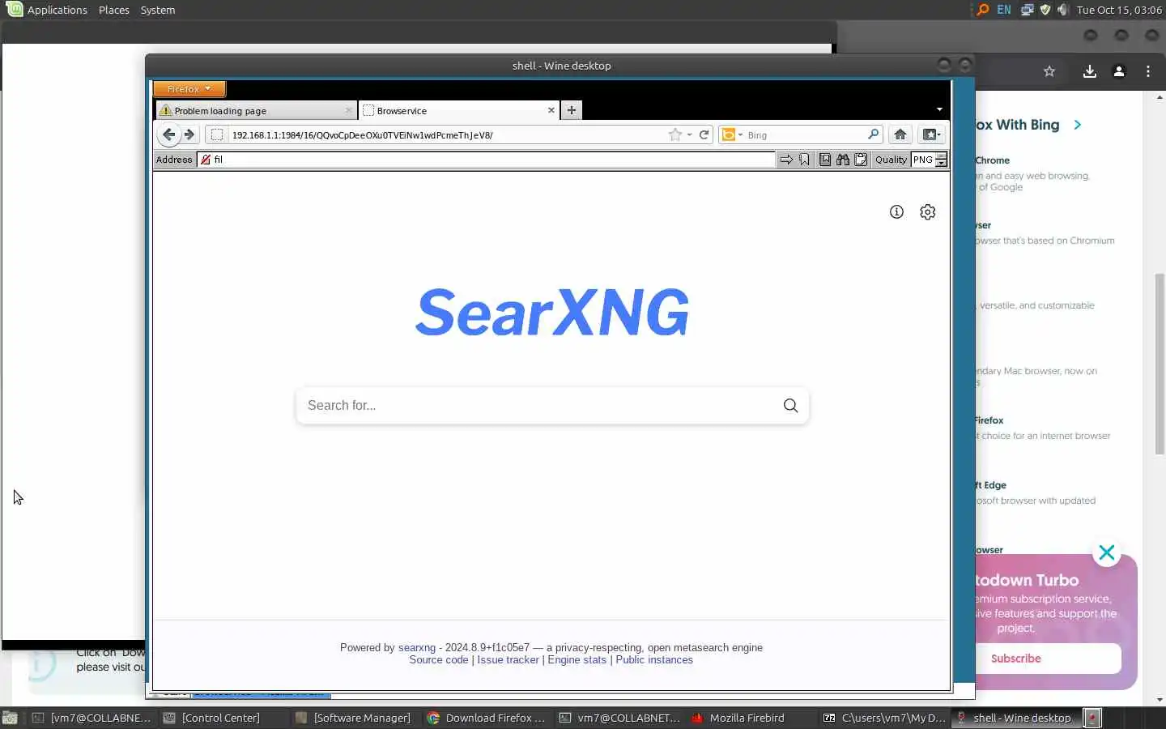Click the searxng link in the footer
This screenshot has width=1166, height=729.
tap(416, 647)
